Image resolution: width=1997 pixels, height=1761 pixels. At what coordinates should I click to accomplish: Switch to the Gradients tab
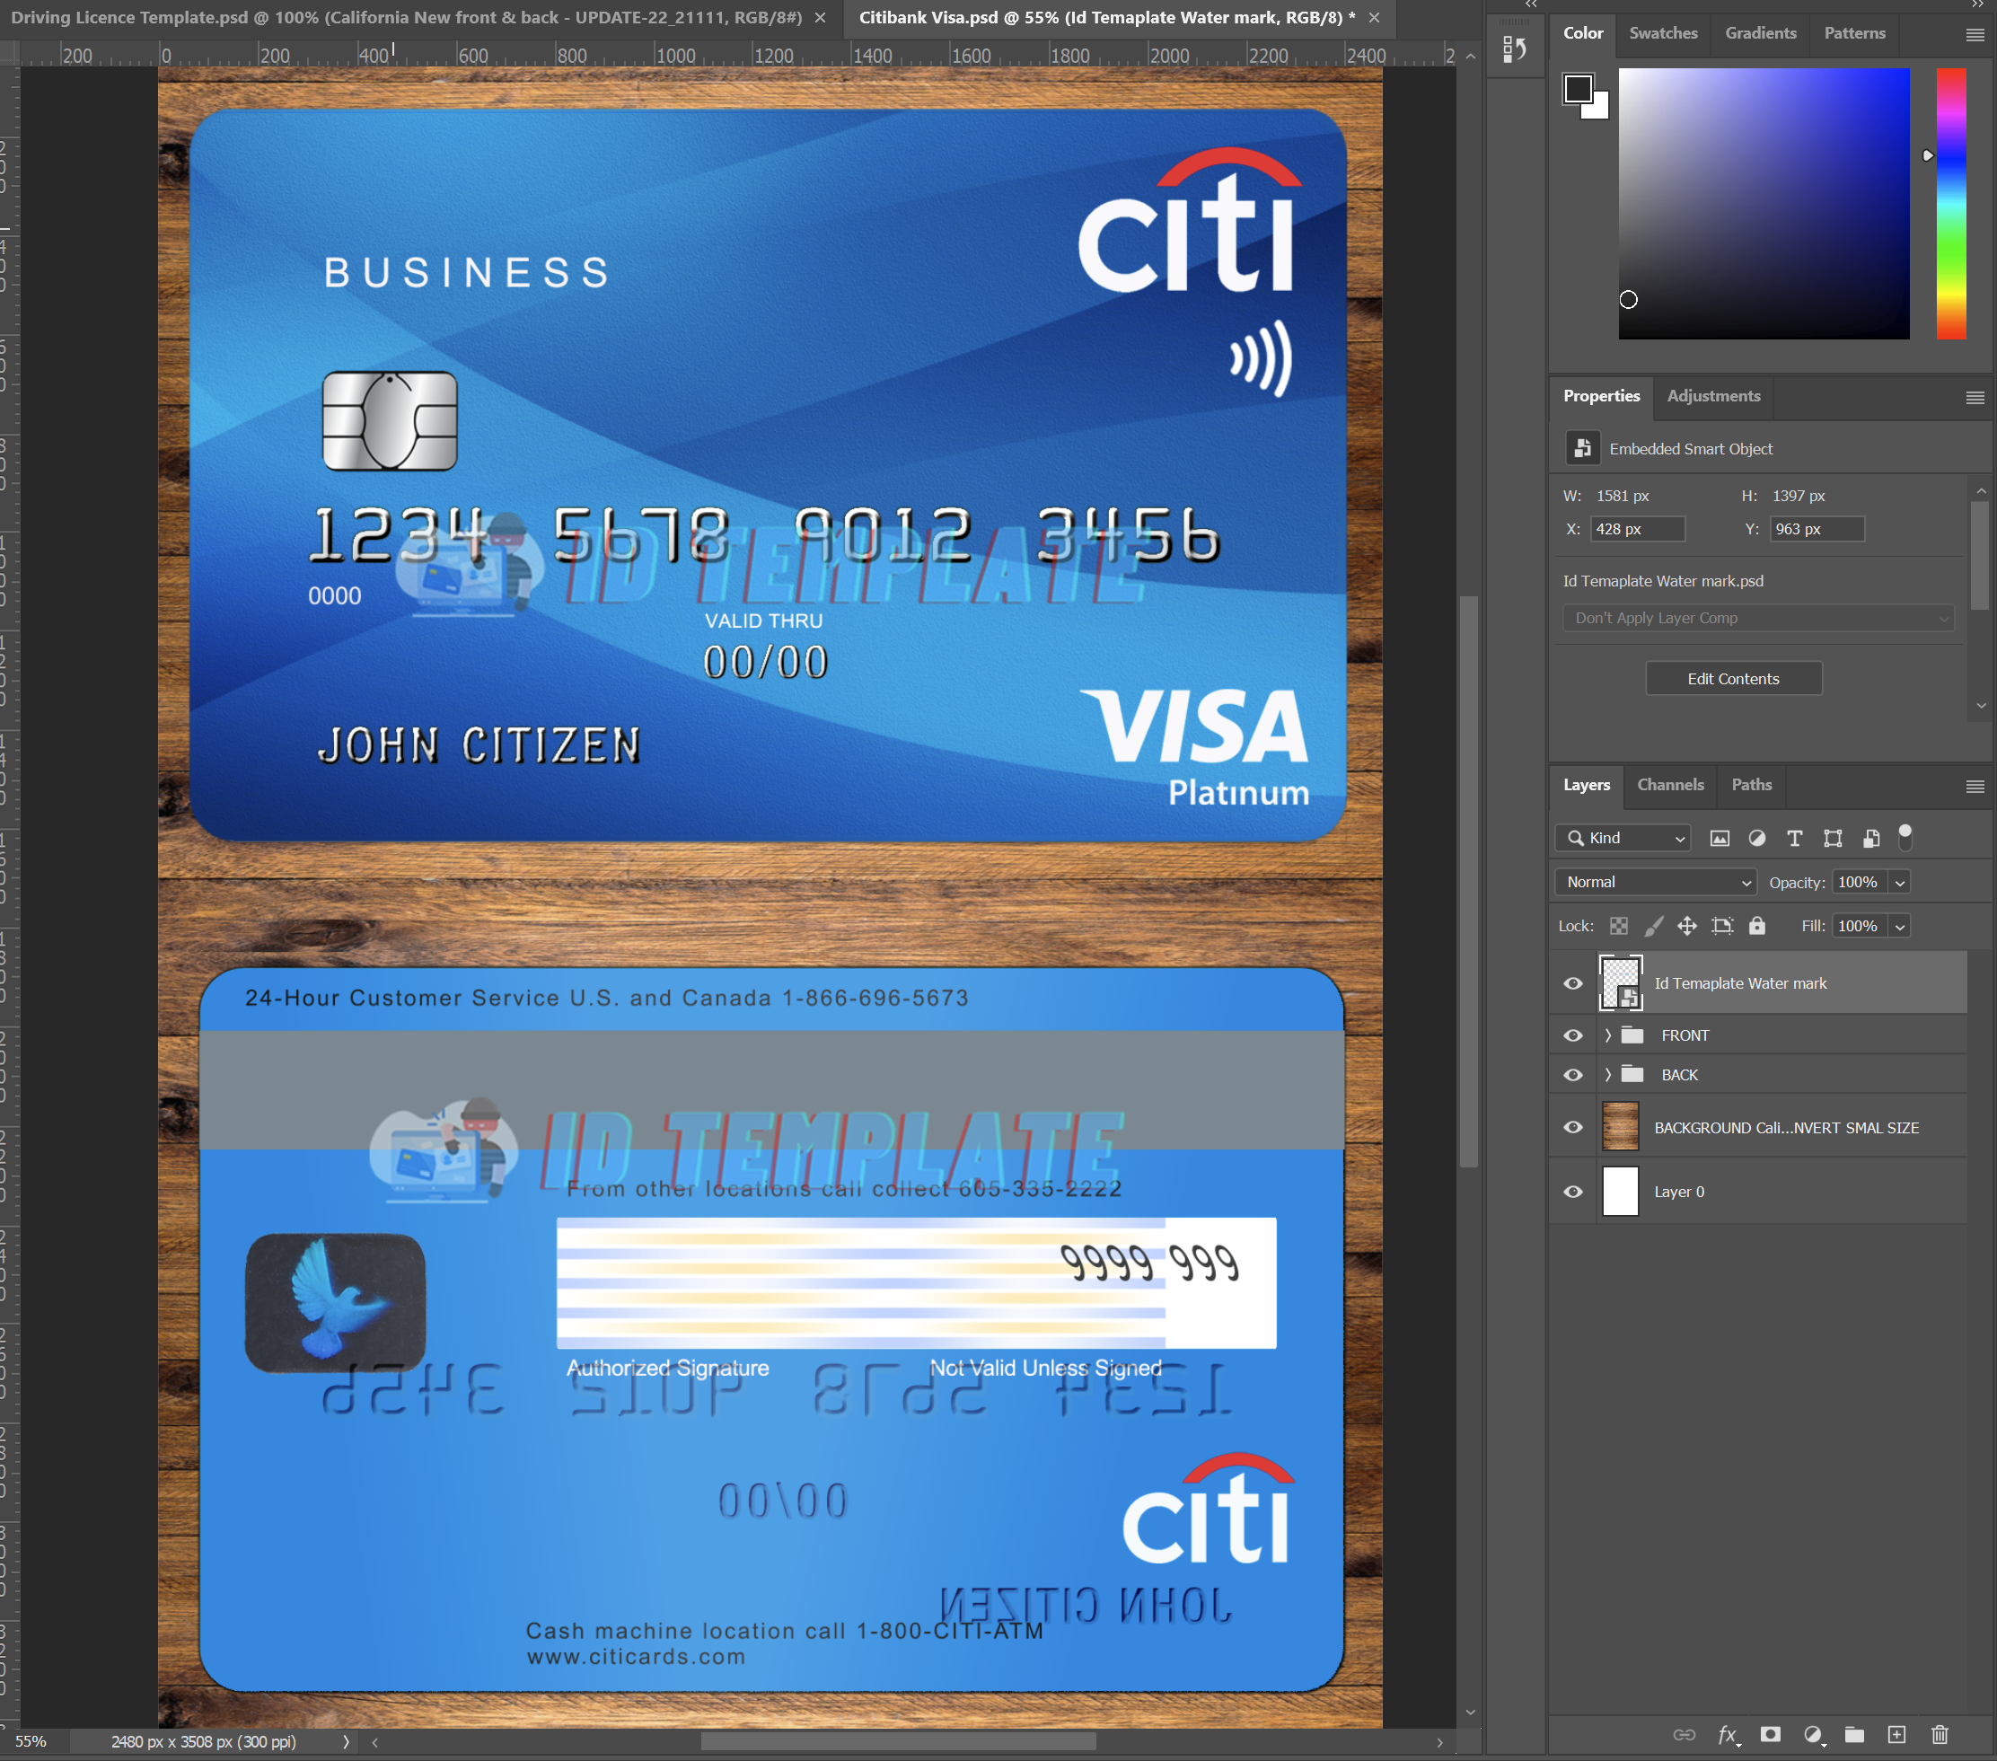point(1761,32)
